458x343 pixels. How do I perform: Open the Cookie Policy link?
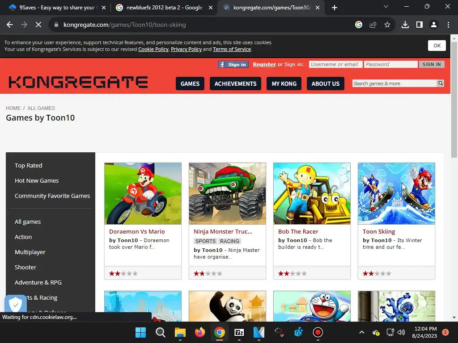coord(153,49)
